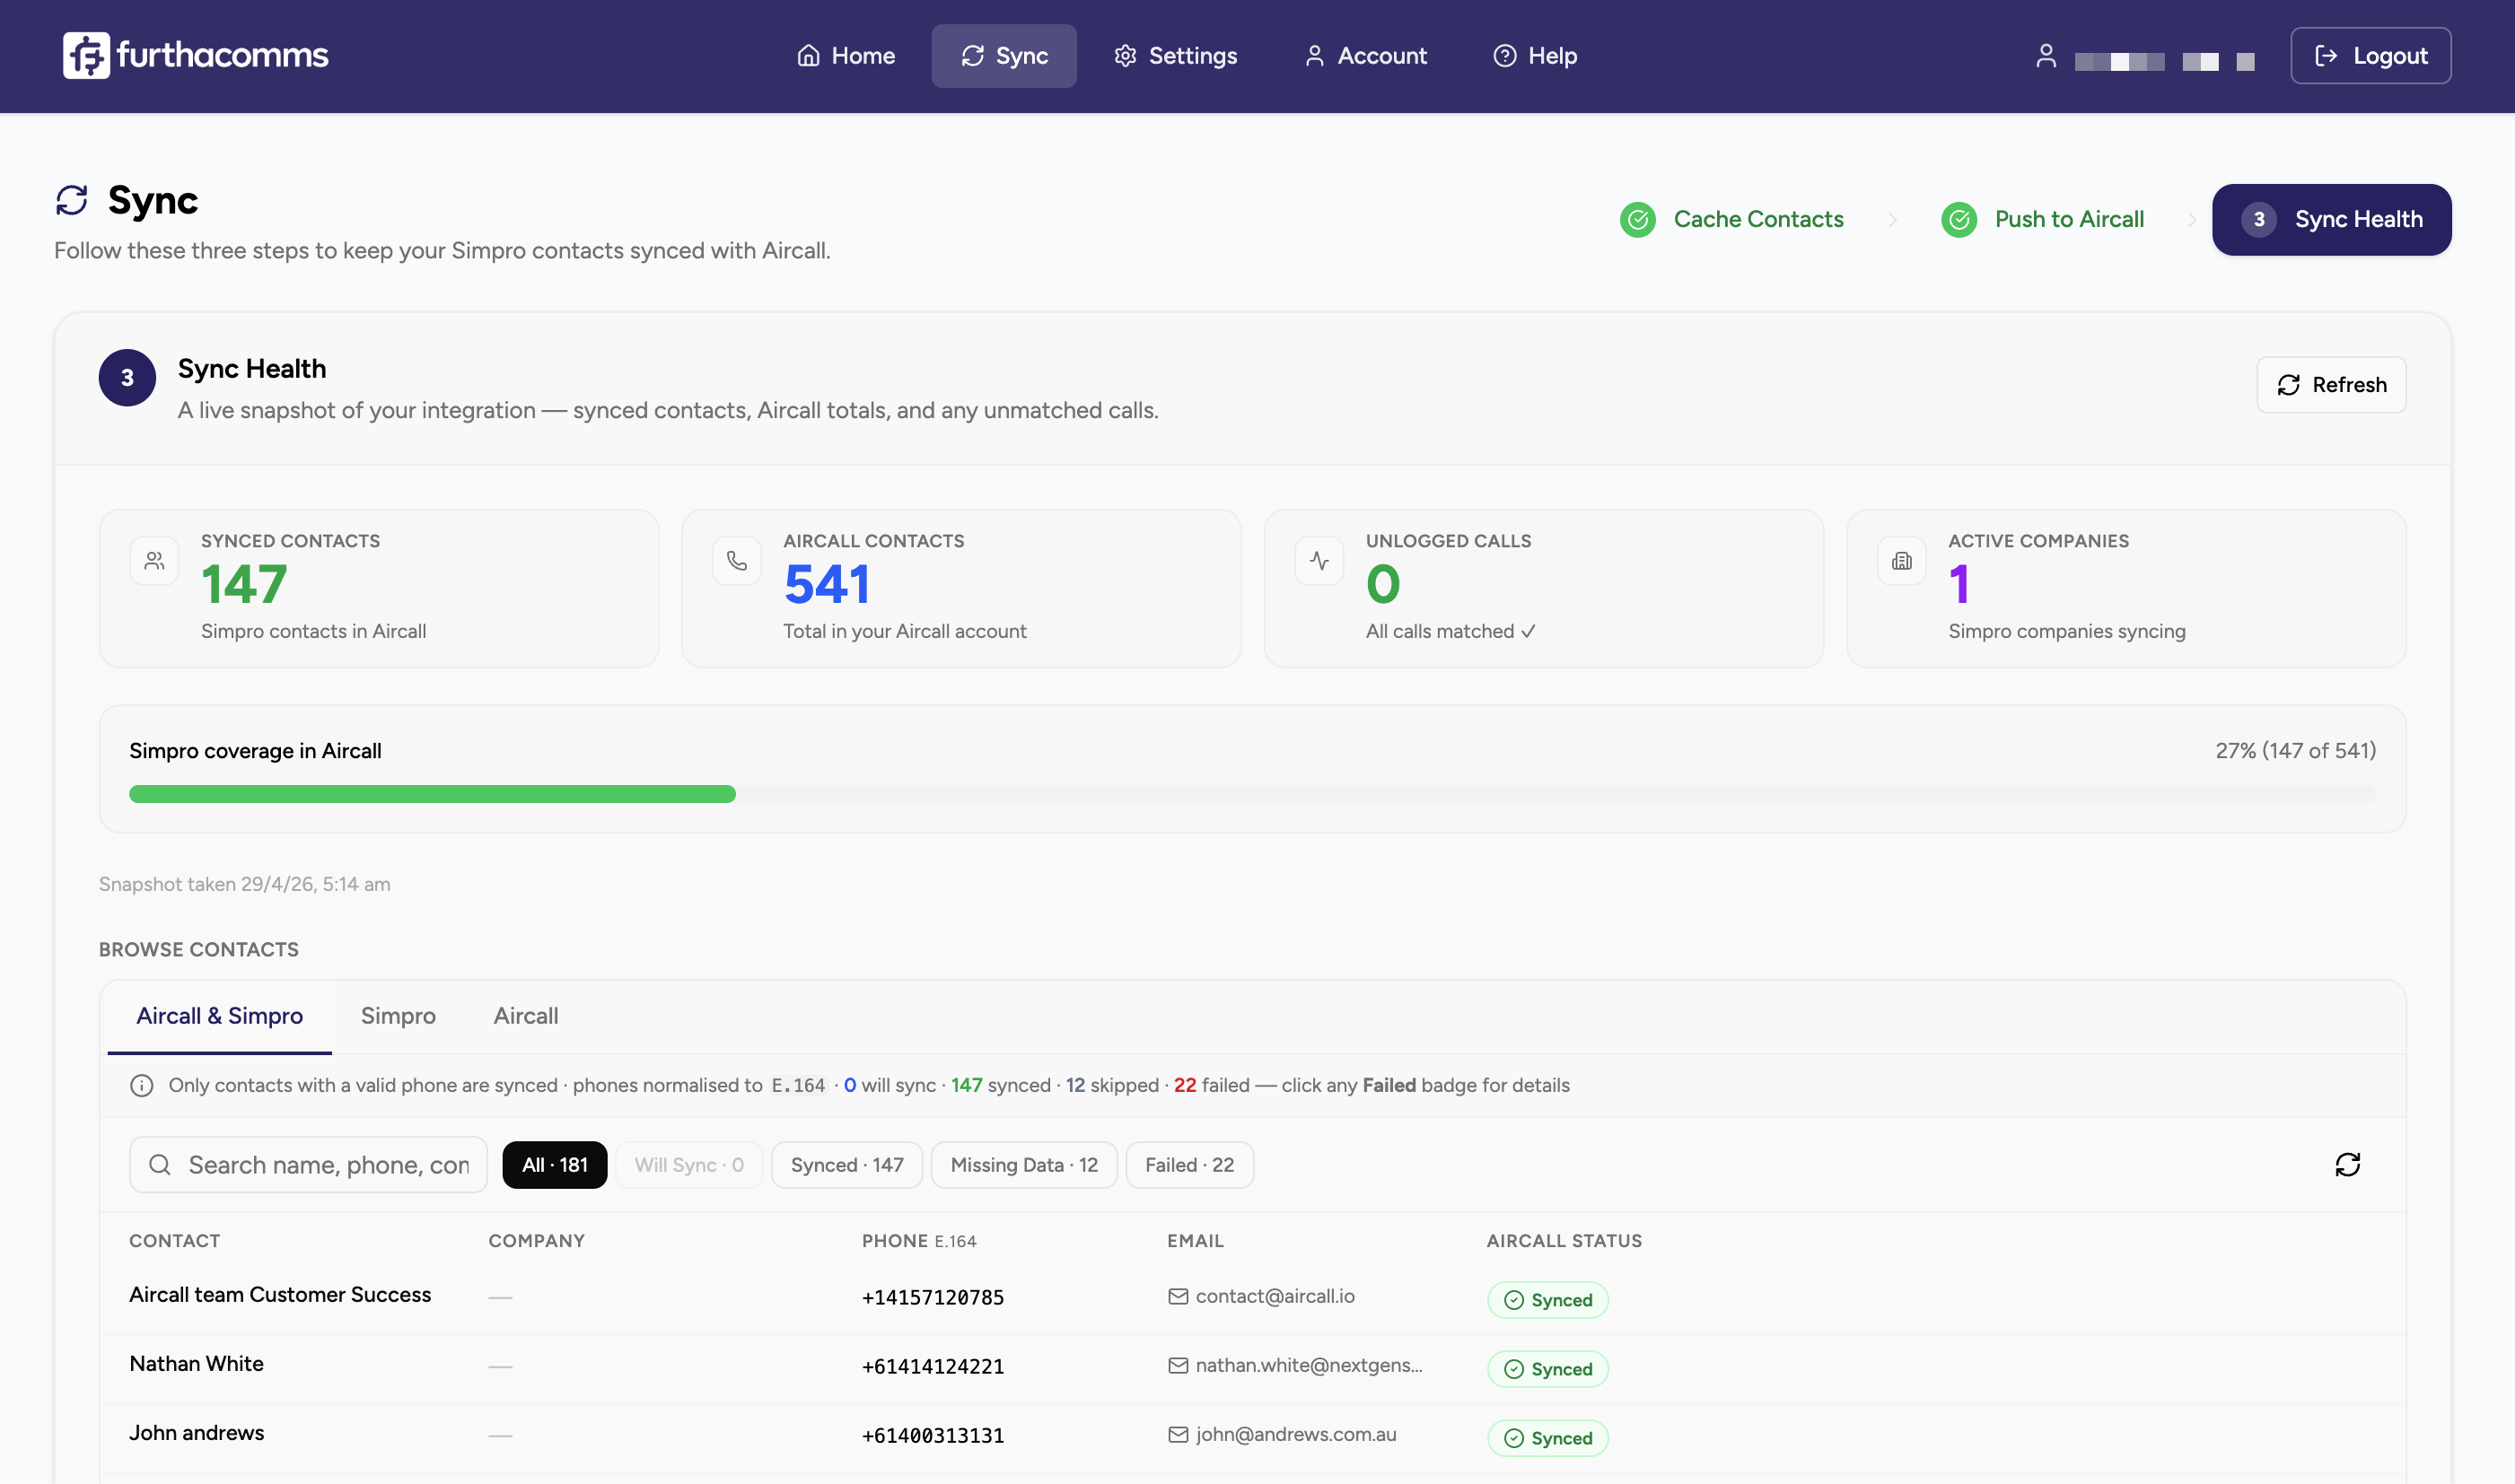
Task: Focus the contact search field
Action: [308, 1164]
